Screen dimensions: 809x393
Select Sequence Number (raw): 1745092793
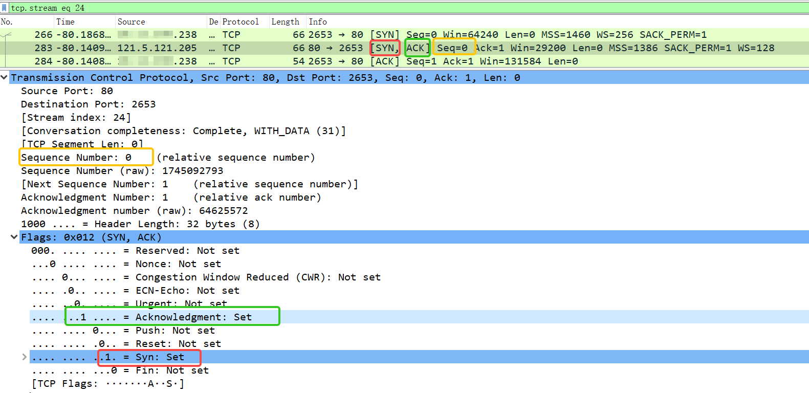pos(122,170)
